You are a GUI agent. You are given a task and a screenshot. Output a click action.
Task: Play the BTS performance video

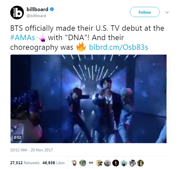[x=89, y=99]
